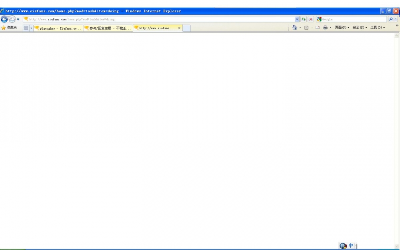
Task: Open the recent pages dropdown arrow
Action: coord(18,19)
